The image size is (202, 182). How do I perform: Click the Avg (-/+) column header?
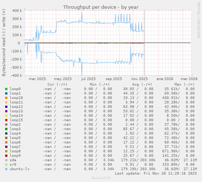tap(142, 85)
